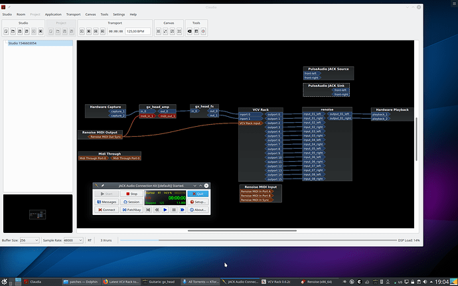Click the volume icon in system tray

coord(424,282)
